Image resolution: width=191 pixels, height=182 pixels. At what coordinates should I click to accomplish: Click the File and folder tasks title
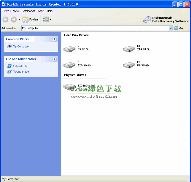tap(21, 59)
